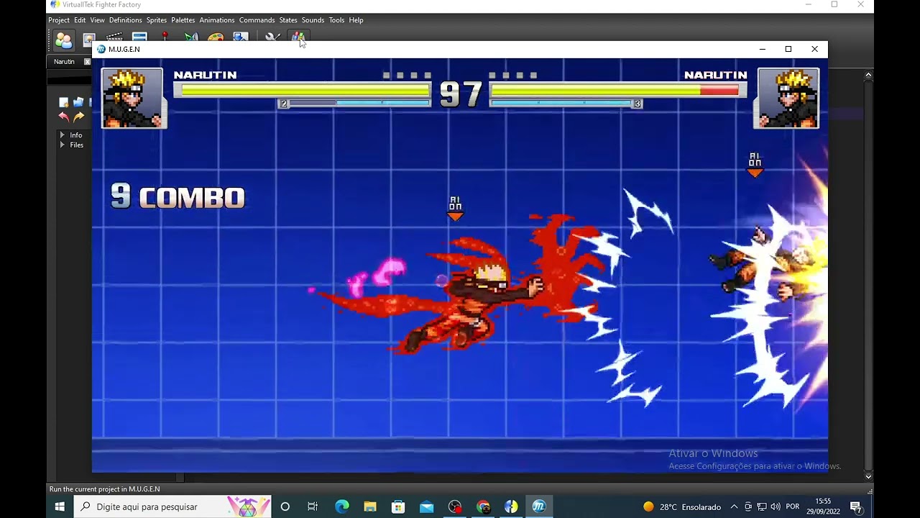Open the Mail app from the taskbar
Viewport: 920px width, 518px height.
click(x=426, y=506)
